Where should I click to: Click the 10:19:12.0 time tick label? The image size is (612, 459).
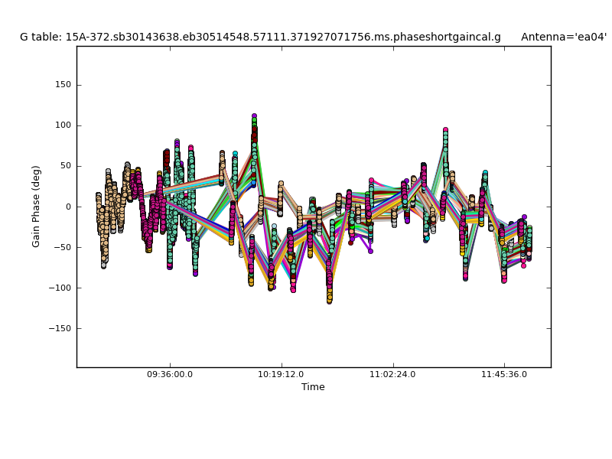pyautogui.click(x=282, y=375)
